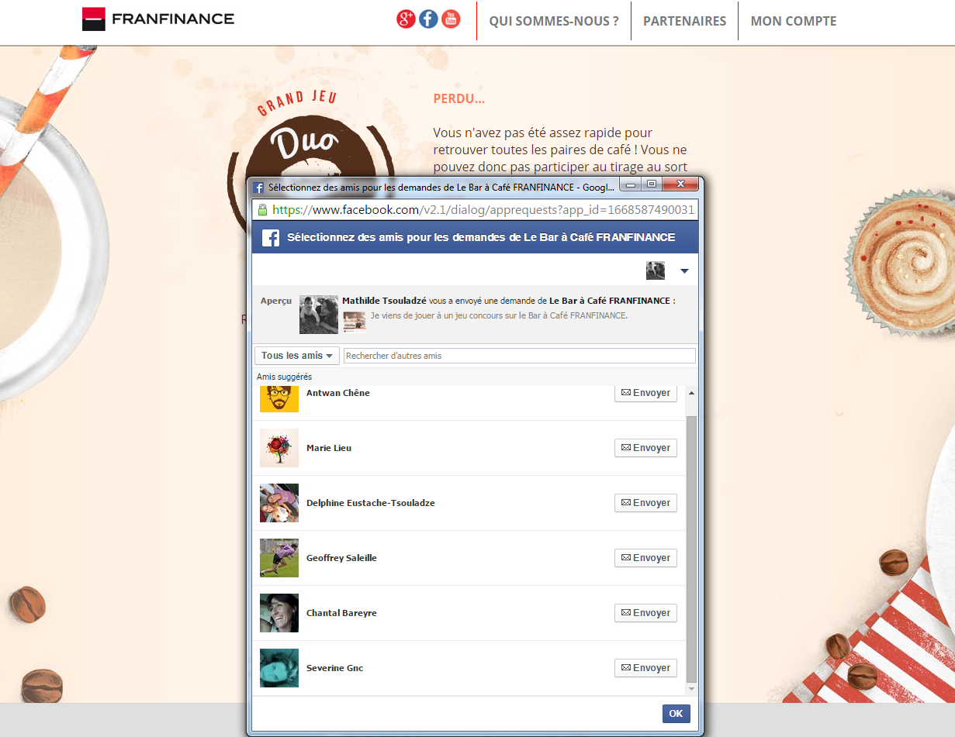Click the Aperçu label

pos(276,301)
